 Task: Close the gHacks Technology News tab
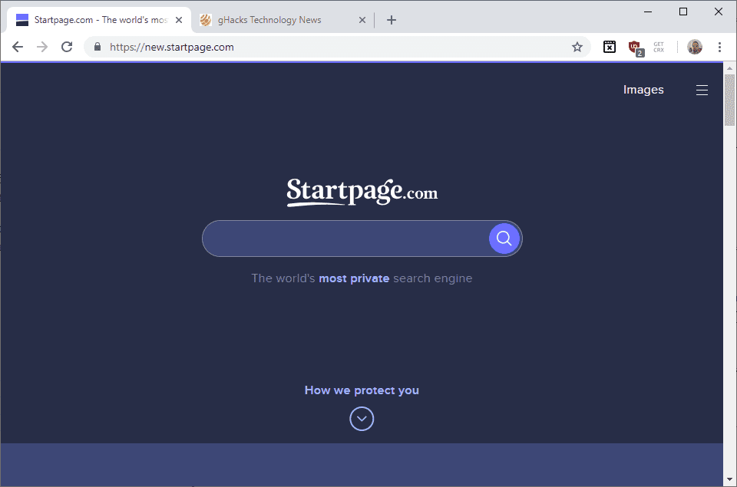(362, 20)
